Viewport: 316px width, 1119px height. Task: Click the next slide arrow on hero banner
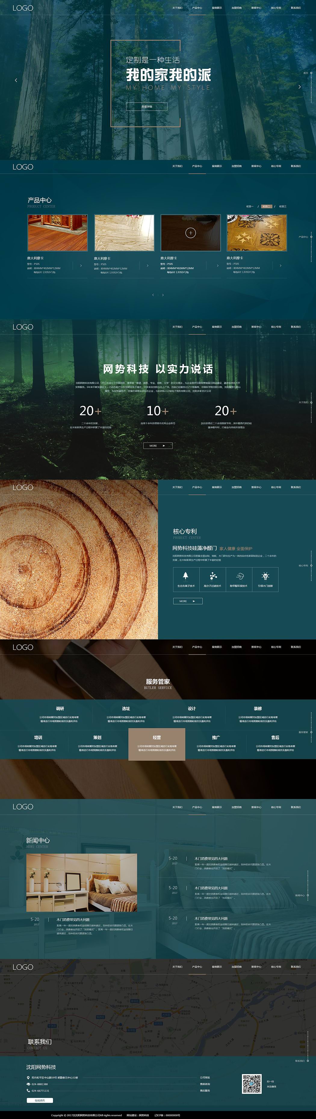299,87
